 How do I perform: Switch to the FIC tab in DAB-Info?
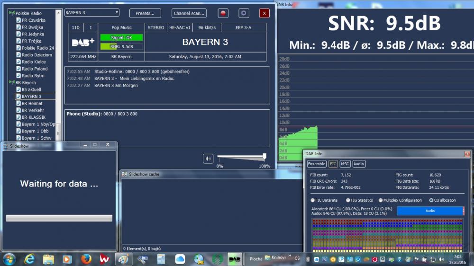pyautogui.click(x=333, y=164)
